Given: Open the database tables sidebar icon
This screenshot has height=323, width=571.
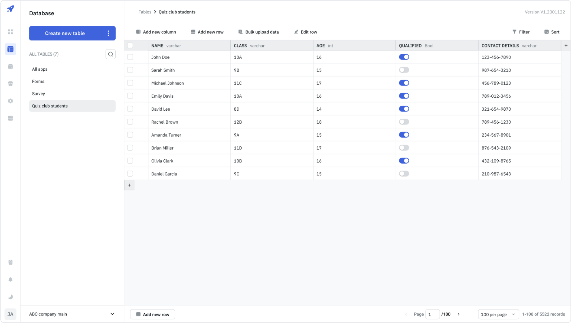Looking at the screenshot, I should click(x=10, y=49).
